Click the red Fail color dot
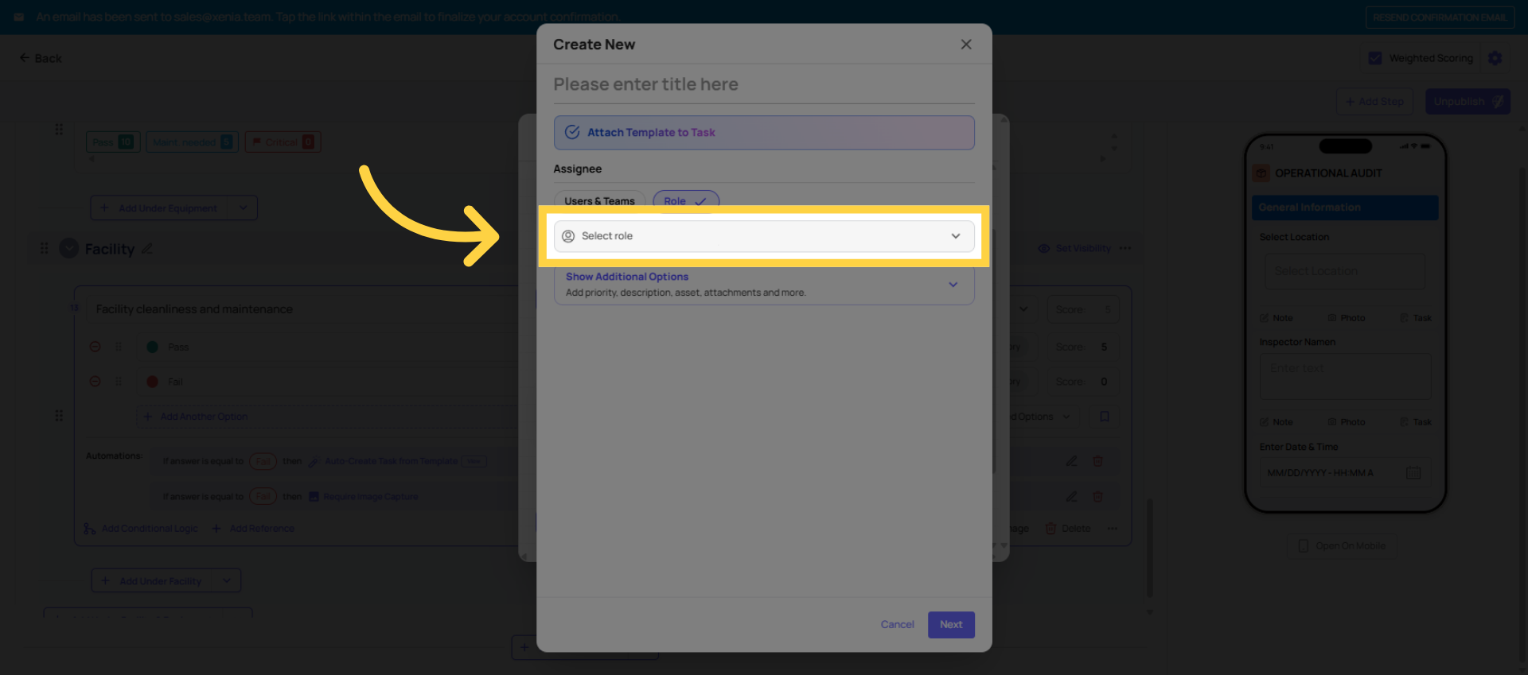This screenshot has width=1528, height=675. pyautogui.click(x=152, y=382)
